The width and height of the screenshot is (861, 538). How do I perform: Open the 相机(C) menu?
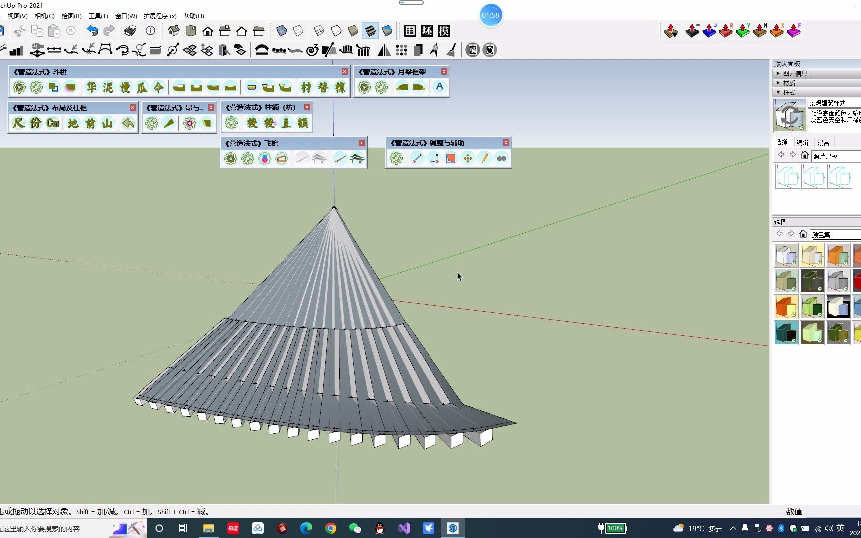pyautogui.click(x=44, y=16)
